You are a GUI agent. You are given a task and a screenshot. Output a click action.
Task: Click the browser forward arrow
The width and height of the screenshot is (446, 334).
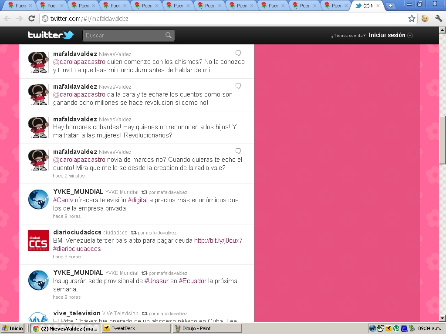pyautogui.click(x=19, y=18)
